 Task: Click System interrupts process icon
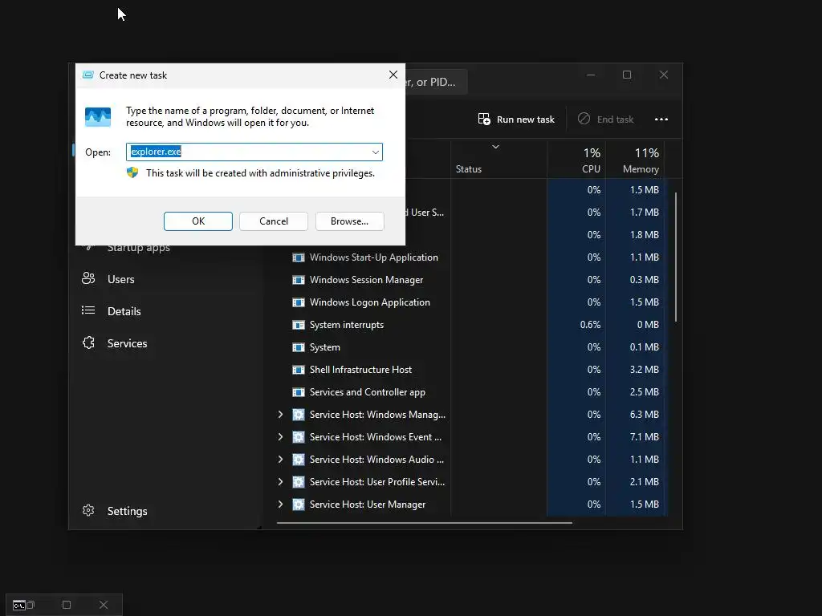(299, 325)
